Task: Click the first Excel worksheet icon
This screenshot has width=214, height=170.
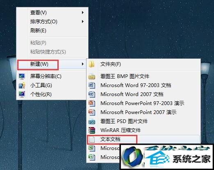Action: click(x=92, y=148)
